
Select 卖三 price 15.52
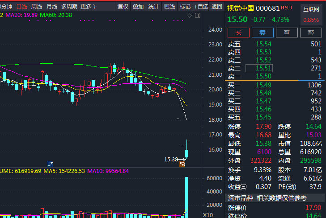tap(263, 60)
